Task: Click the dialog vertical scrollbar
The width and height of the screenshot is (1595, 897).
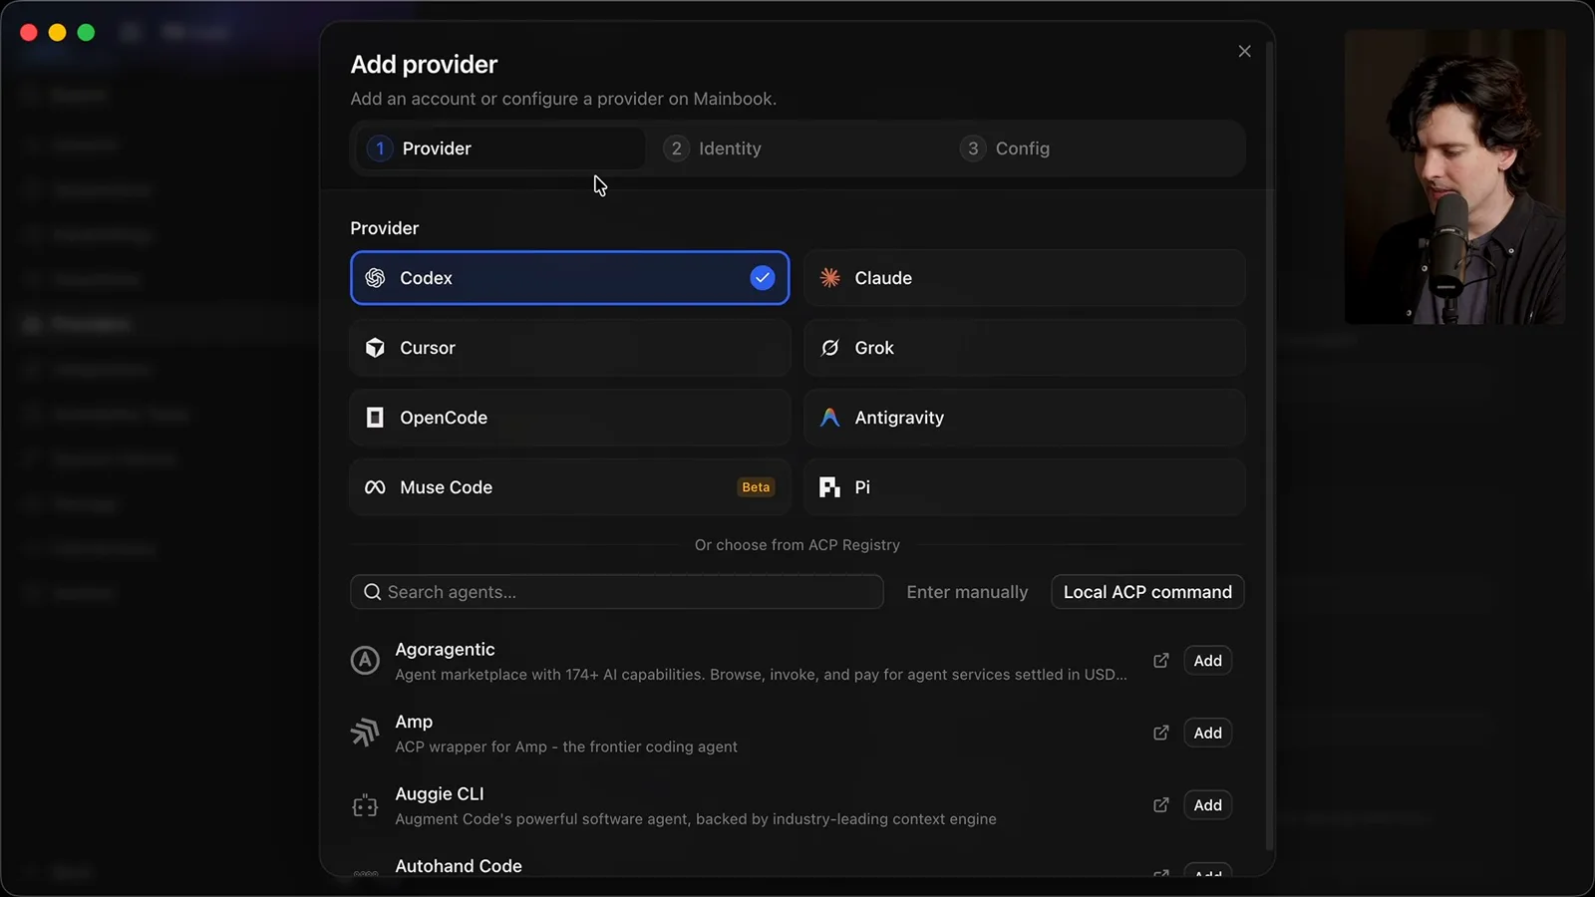Action: click(1269, 446)
